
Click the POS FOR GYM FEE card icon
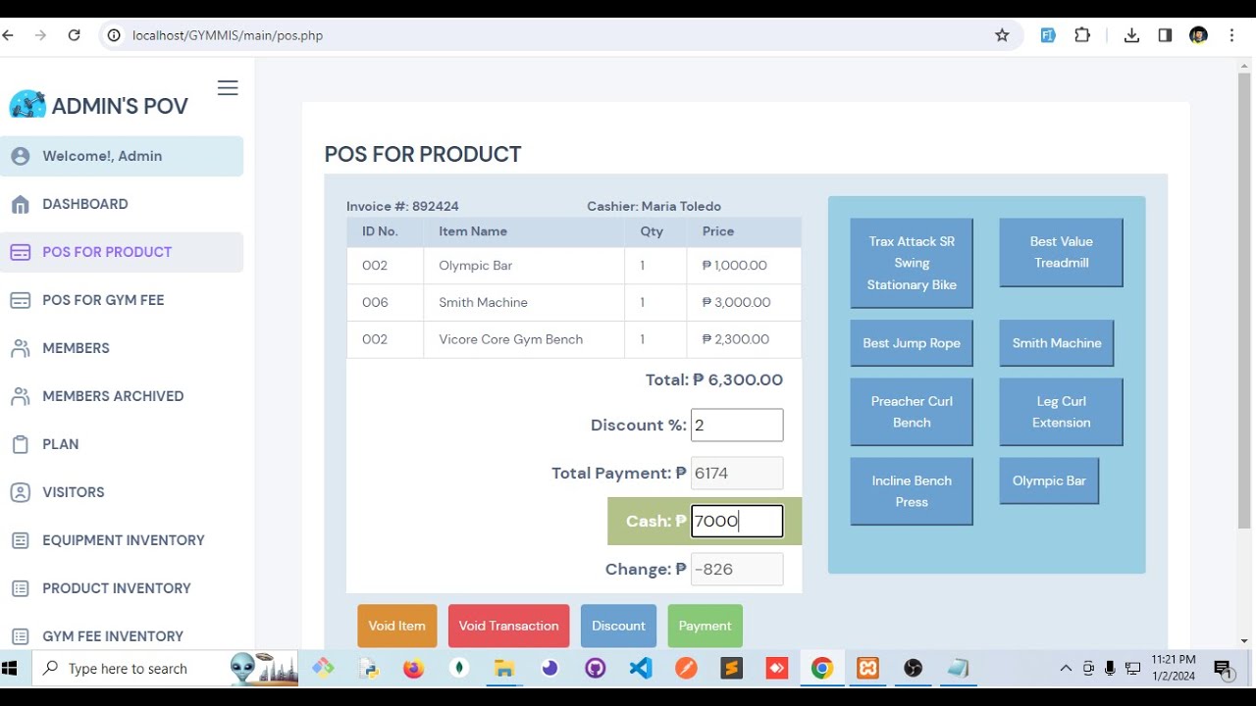pyautogui.click(x=20, y=300)
